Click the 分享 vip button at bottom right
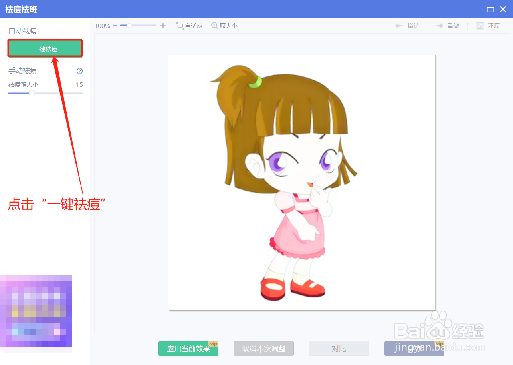Screen dimensions: 513x365 [414, 349]
